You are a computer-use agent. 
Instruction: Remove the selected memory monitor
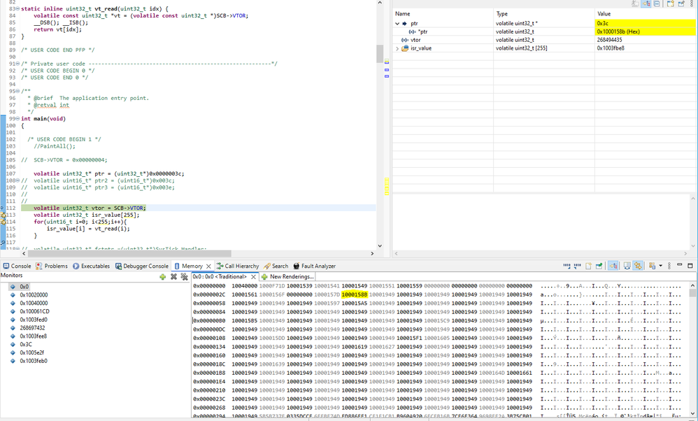click(173, 277)
